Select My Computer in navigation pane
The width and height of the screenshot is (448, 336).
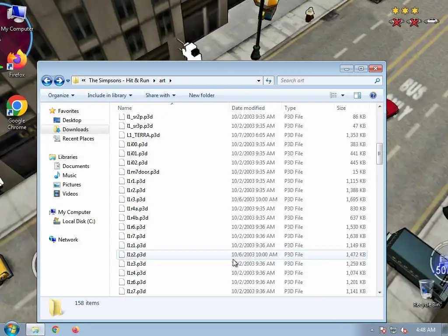[x=74, y=212]
